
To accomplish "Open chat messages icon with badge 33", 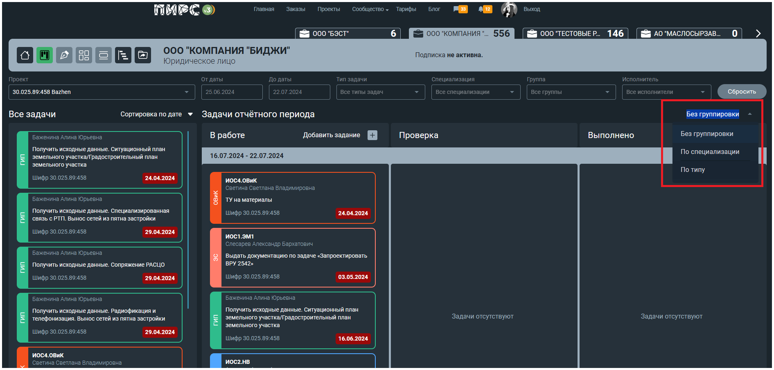I will point(460,9).
